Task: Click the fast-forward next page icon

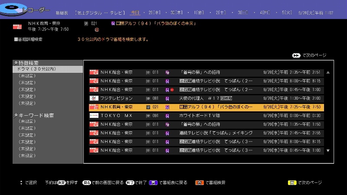Action: click(296, 55)
